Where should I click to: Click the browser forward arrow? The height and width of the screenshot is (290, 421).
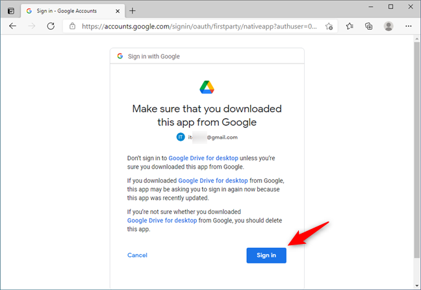point(32,26)
